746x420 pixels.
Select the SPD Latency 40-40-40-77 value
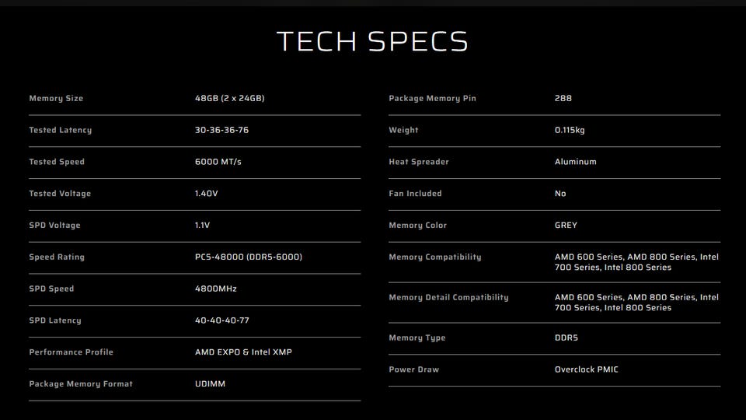coord(221,320)
